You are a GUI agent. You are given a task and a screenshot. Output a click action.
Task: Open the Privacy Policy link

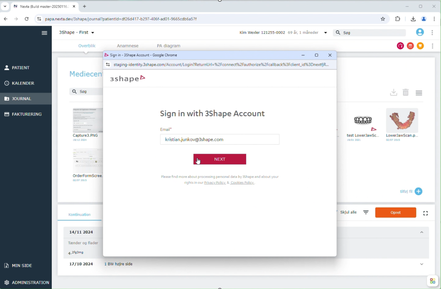click(215, 183)
